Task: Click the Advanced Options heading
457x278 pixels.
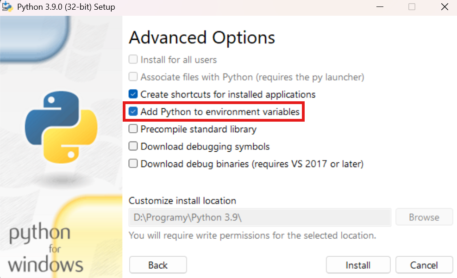Action: pyautogui.click(x=202, y=37)
